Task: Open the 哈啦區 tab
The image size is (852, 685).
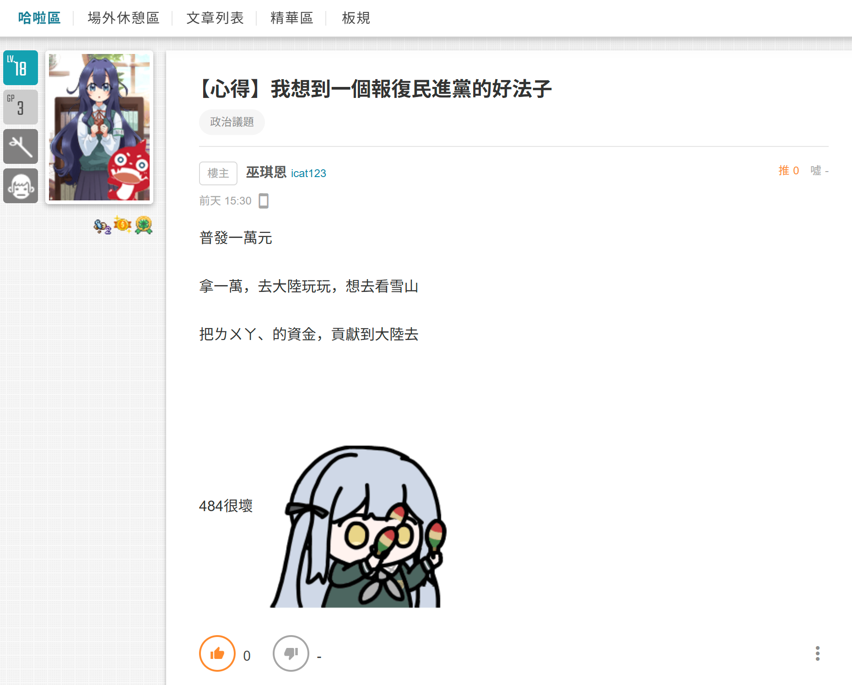Action: coord(39,18)
